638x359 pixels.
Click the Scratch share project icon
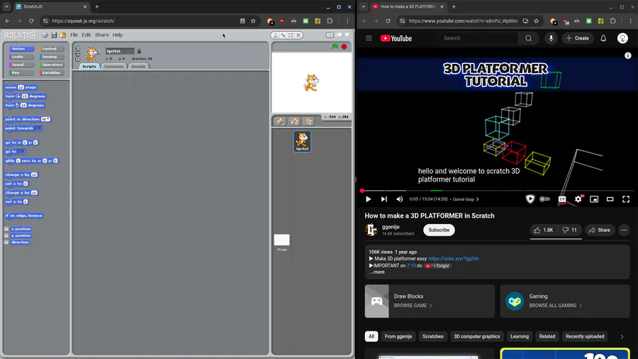[x=62, y=35]
